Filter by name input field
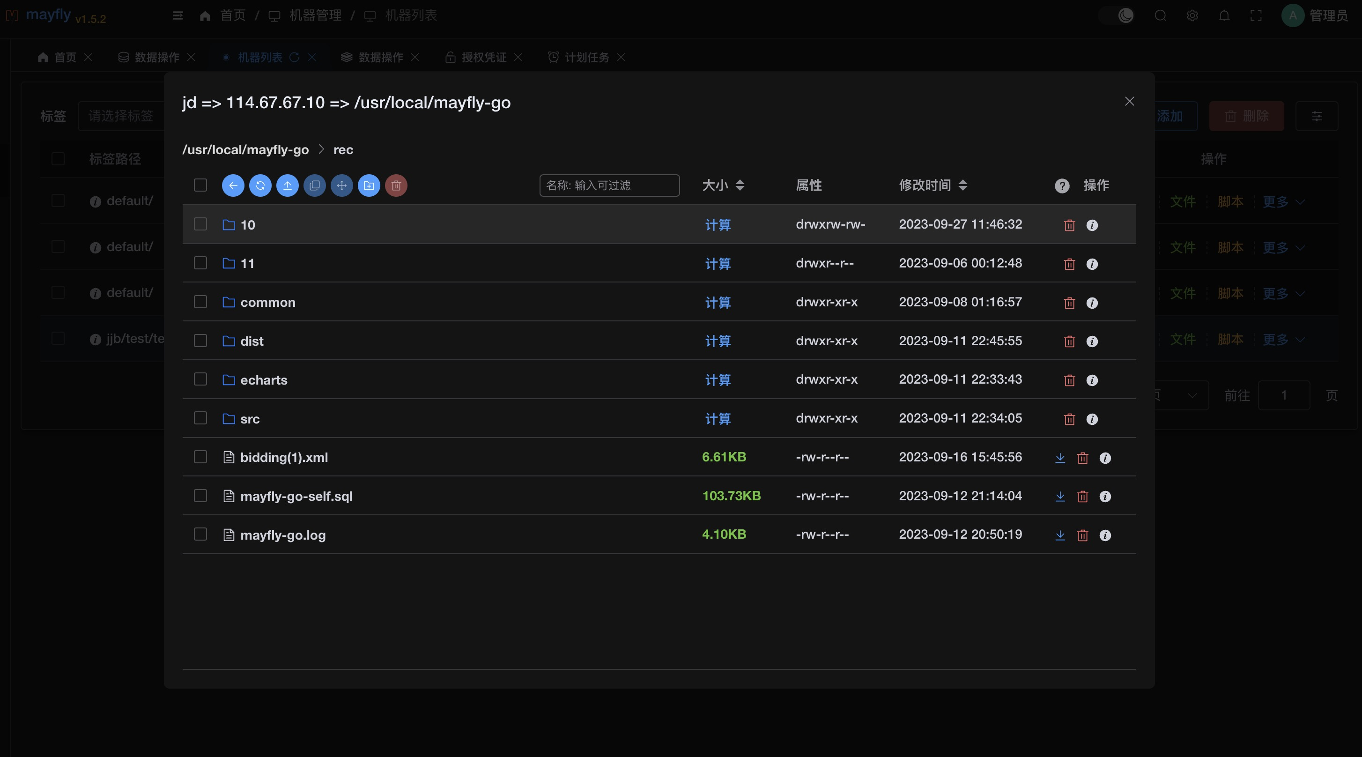 pyautogui.click(x=609, y=186)
